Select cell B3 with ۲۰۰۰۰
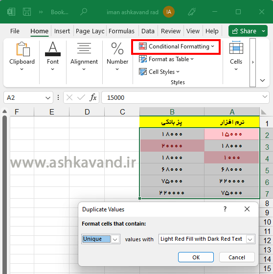The image size is (273, 274). coord(172,146)
